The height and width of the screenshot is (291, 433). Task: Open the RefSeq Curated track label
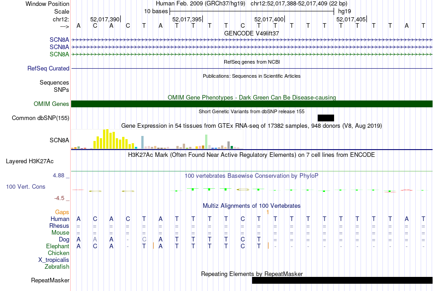[x=48, y=68]
